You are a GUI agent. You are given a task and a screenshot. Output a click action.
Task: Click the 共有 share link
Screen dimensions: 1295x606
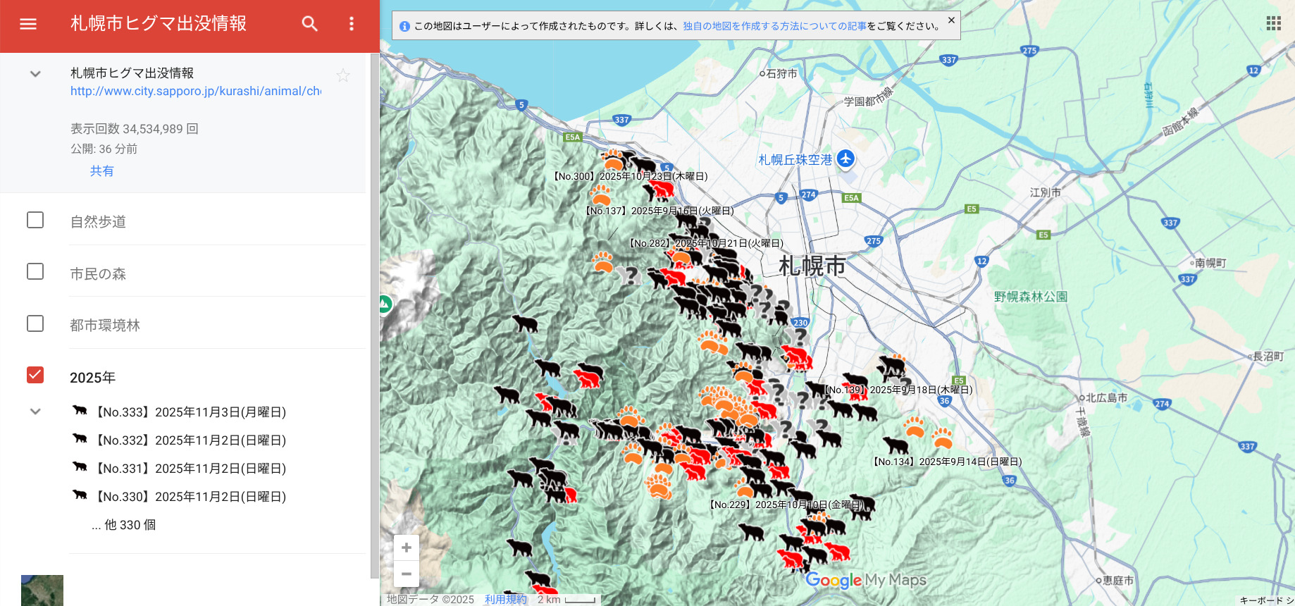(x=101, y=171)
